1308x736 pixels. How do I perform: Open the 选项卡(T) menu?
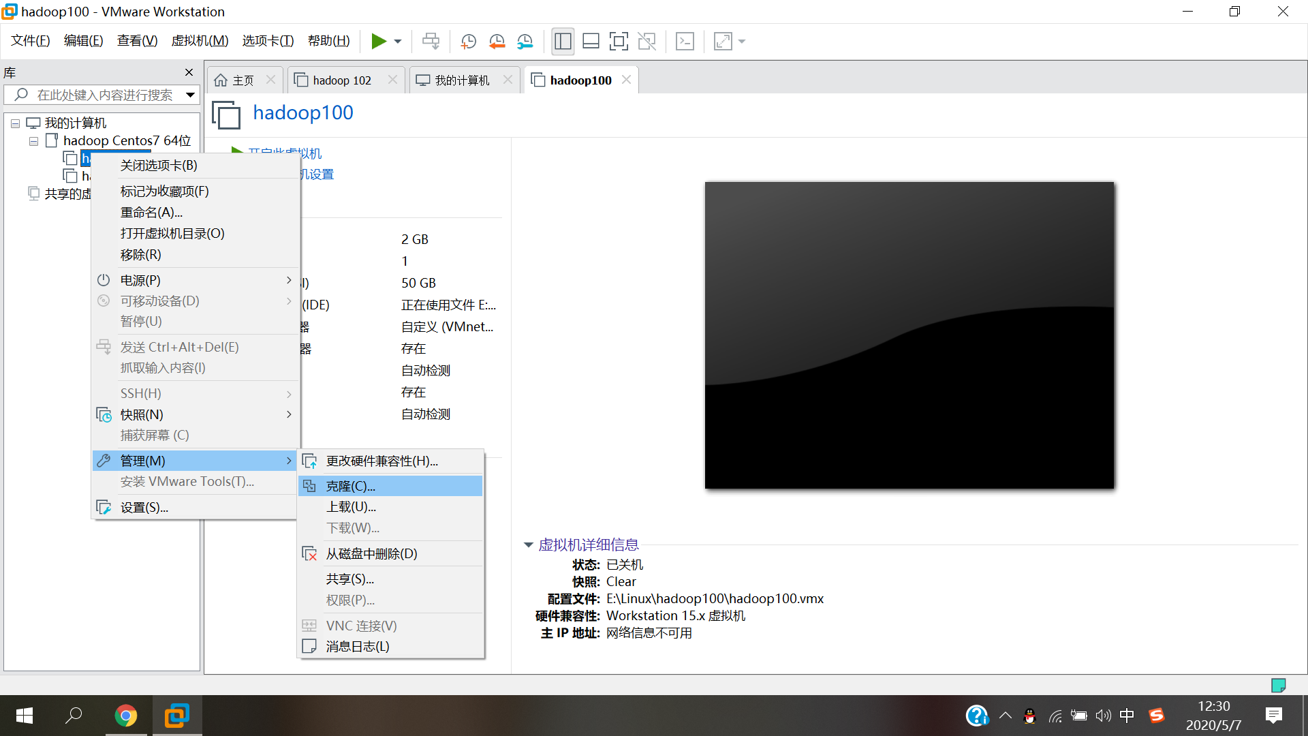coord(268,41)
